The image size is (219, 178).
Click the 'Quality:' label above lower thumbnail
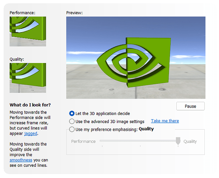point(17,59)
